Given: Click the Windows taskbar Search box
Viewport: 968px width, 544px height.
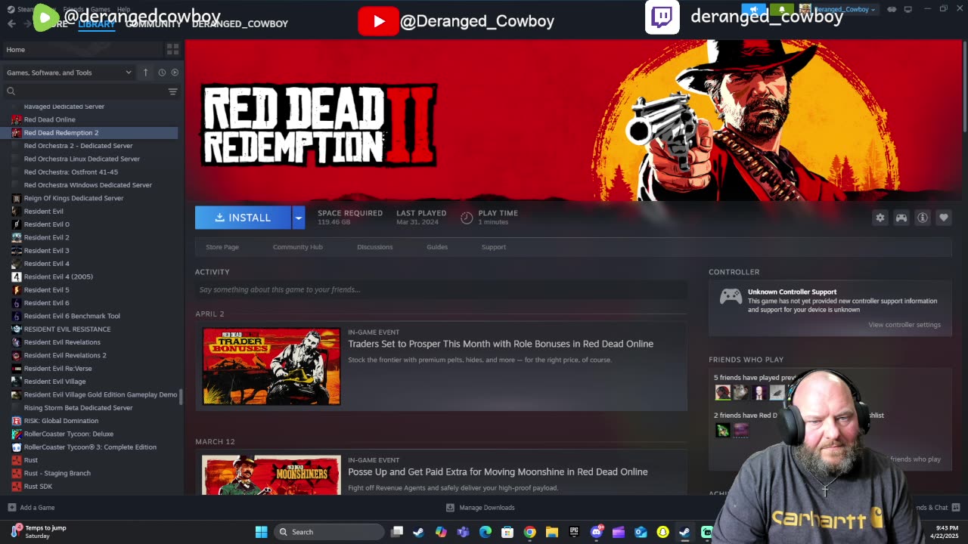Looking at the screenshot, I should tap(328, 532).
